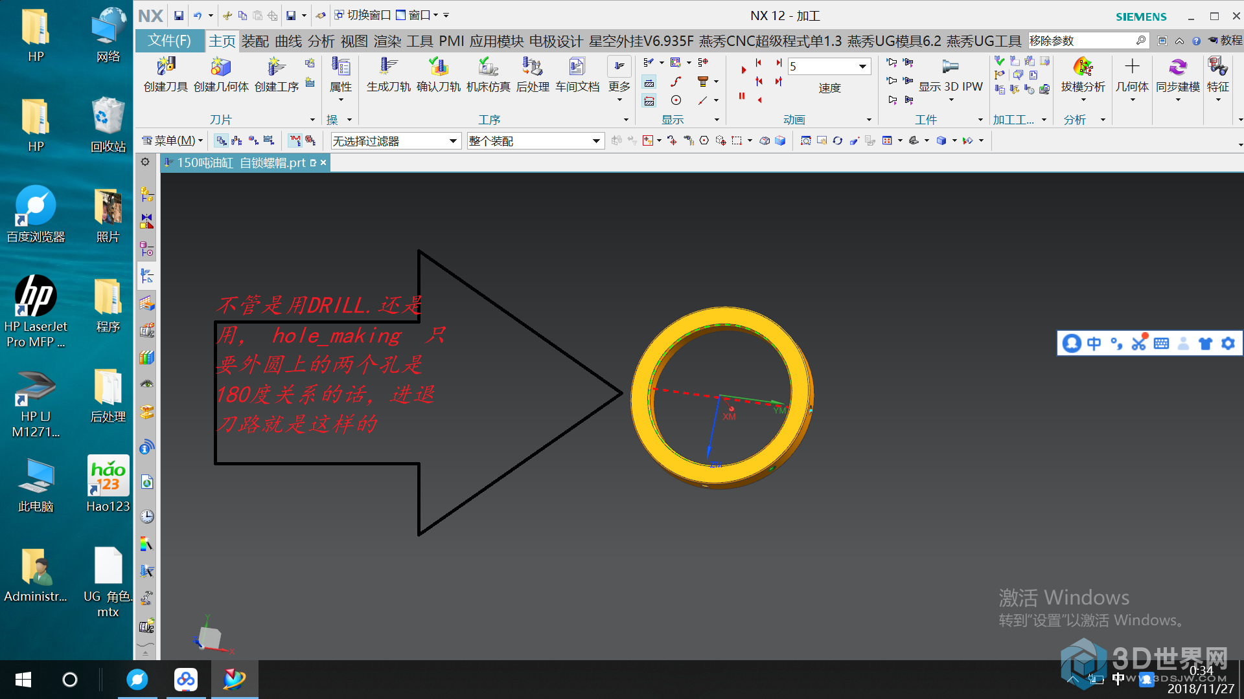Click the resource bar settings gear
Viewport: 1244px width, 699px height.
145,162
